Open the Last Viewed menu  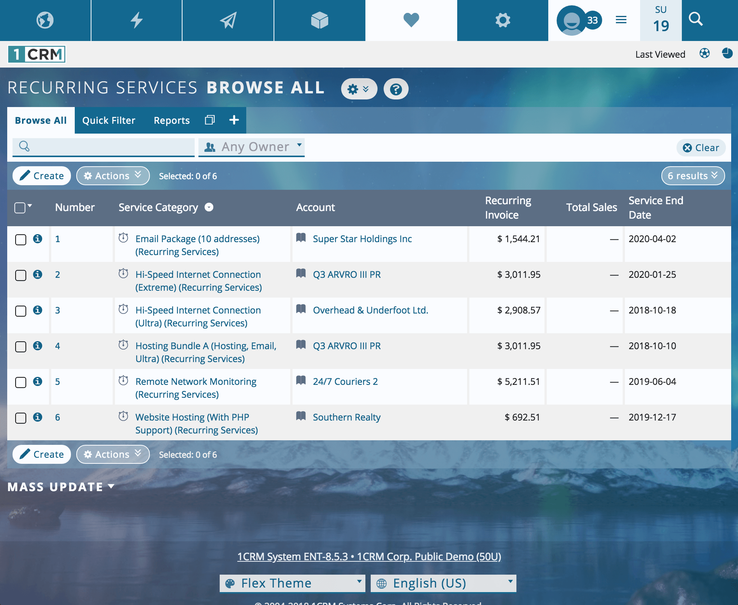click(660, 54)
